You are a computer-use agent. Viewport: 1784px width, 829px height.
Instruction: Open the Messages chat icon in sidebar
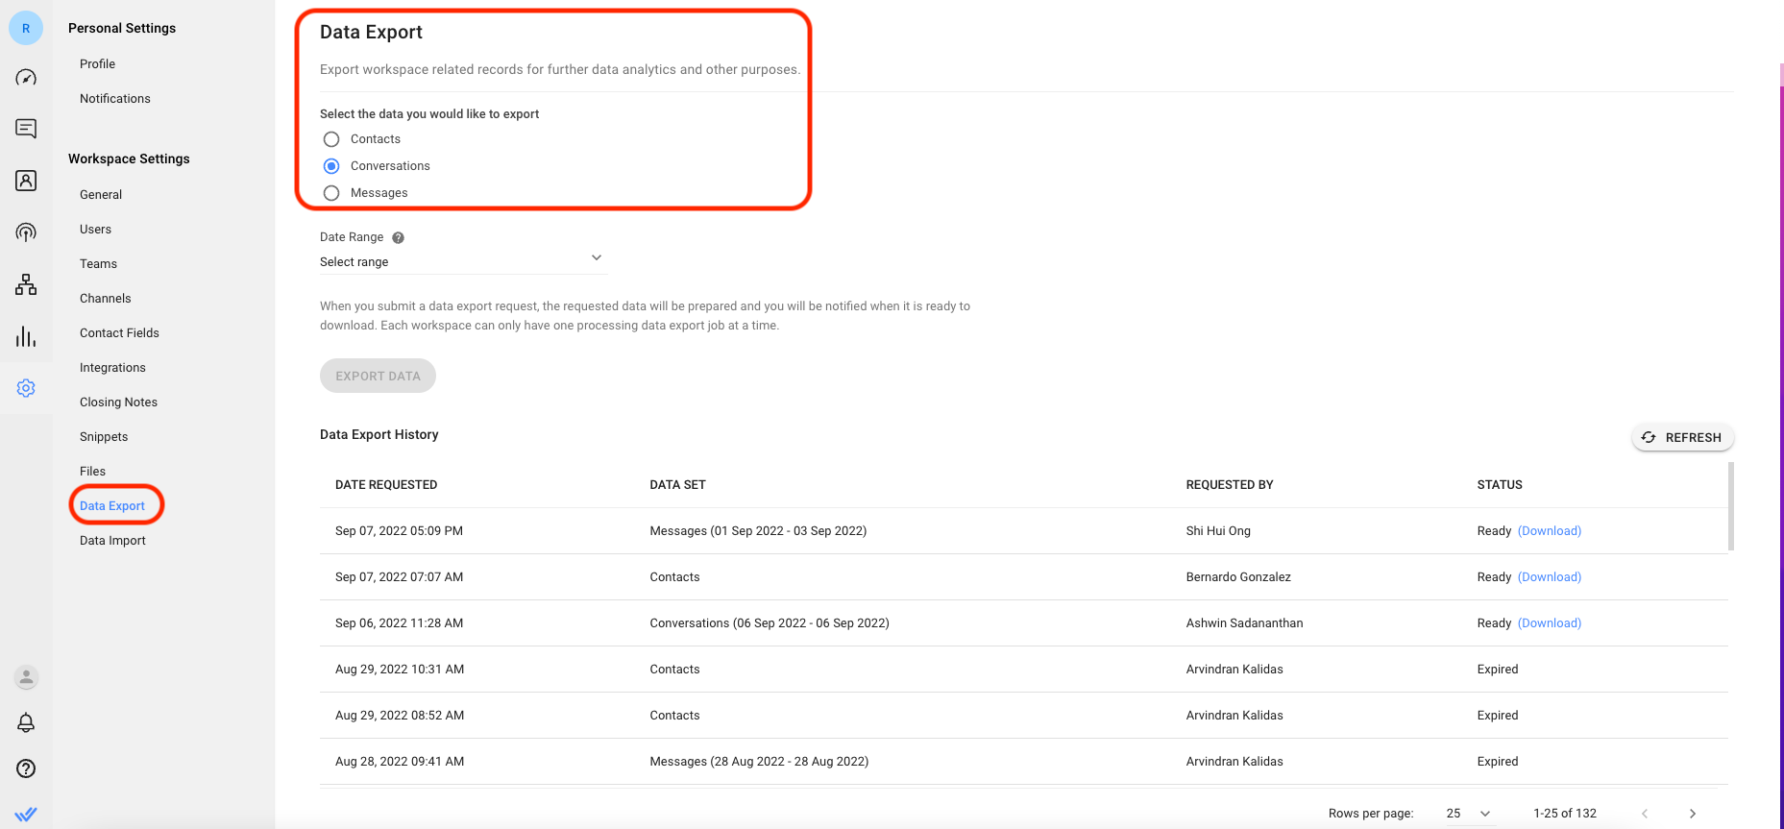(26, 129)
